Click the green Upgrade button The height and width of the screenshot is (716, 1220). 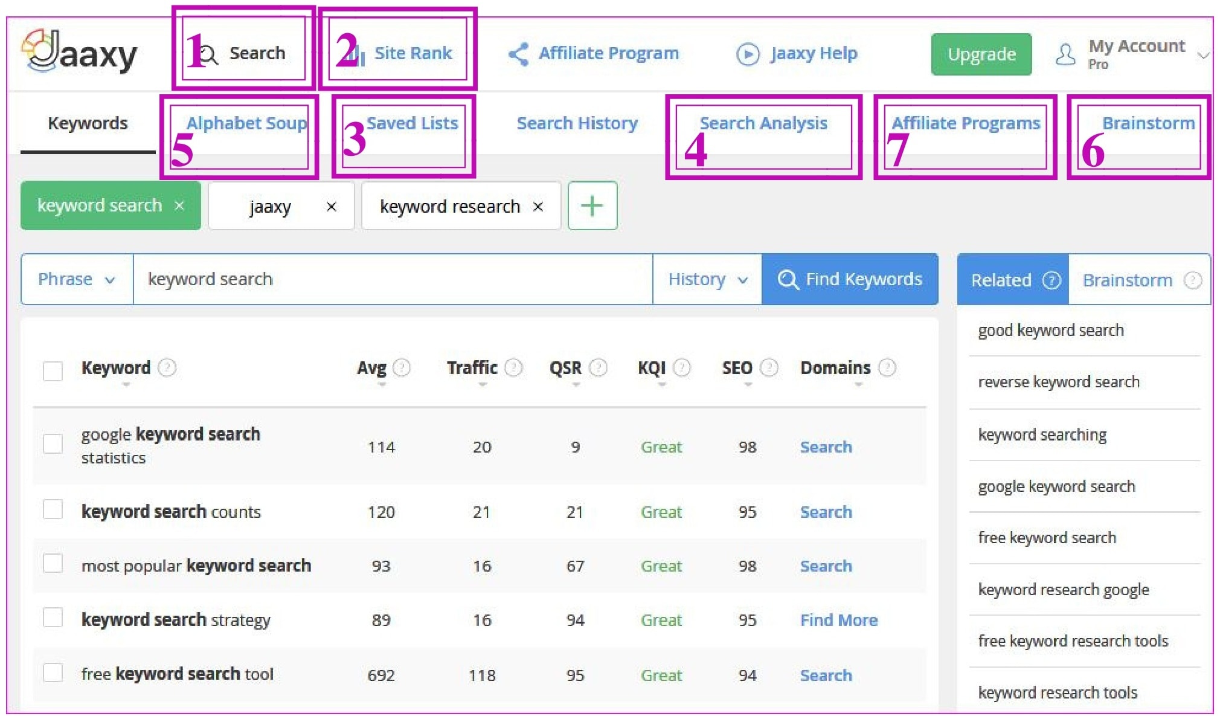click(x=981, y=54)
